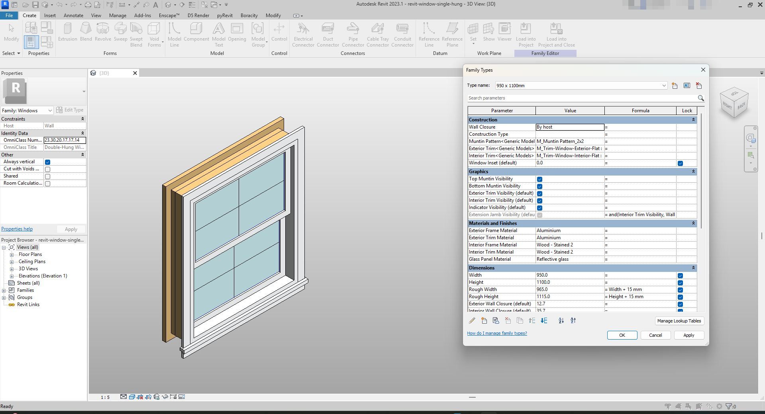Click Load into Project icon

526,35
